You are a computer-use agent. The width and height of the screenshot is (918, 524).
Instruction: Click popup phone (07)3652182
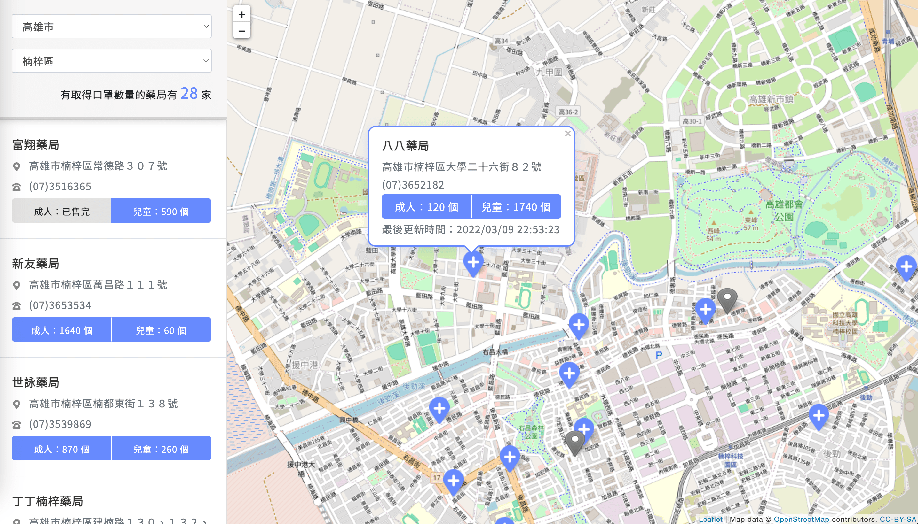[413, 185]
